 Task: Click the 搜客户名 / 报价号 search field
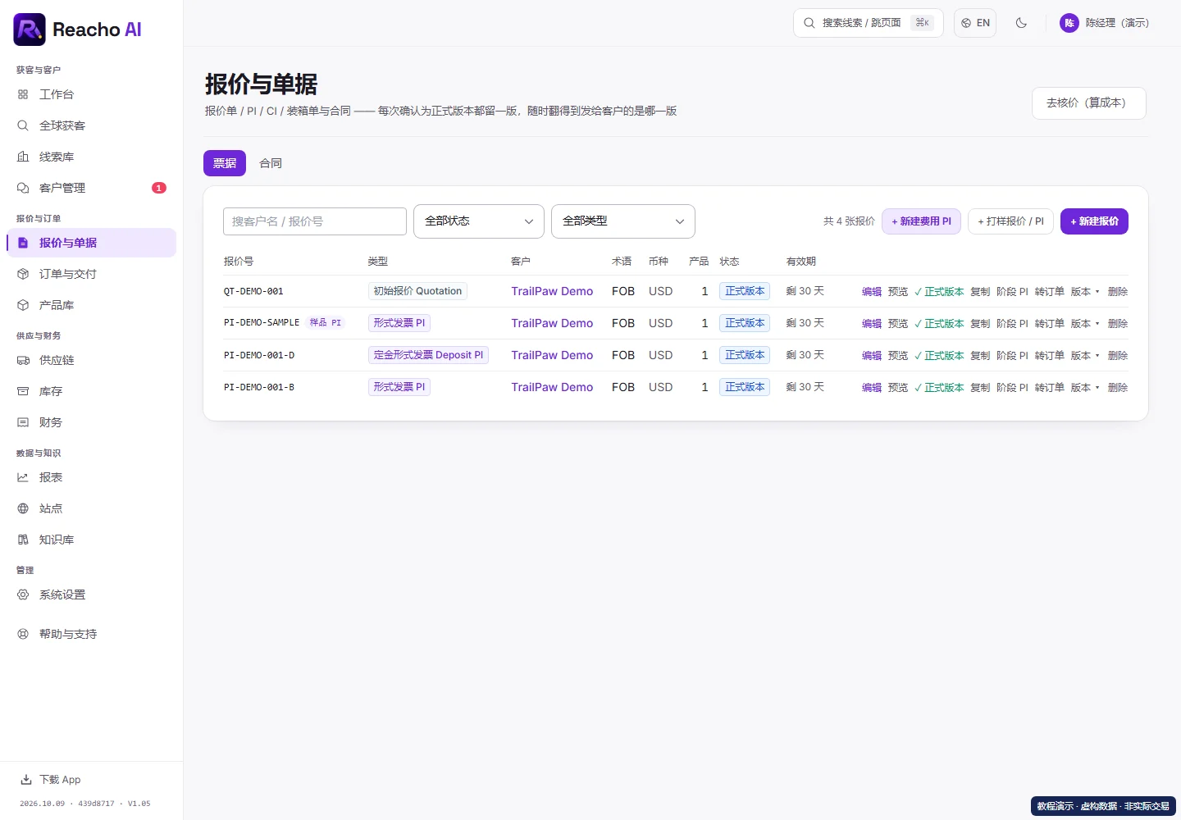point(315,221)
